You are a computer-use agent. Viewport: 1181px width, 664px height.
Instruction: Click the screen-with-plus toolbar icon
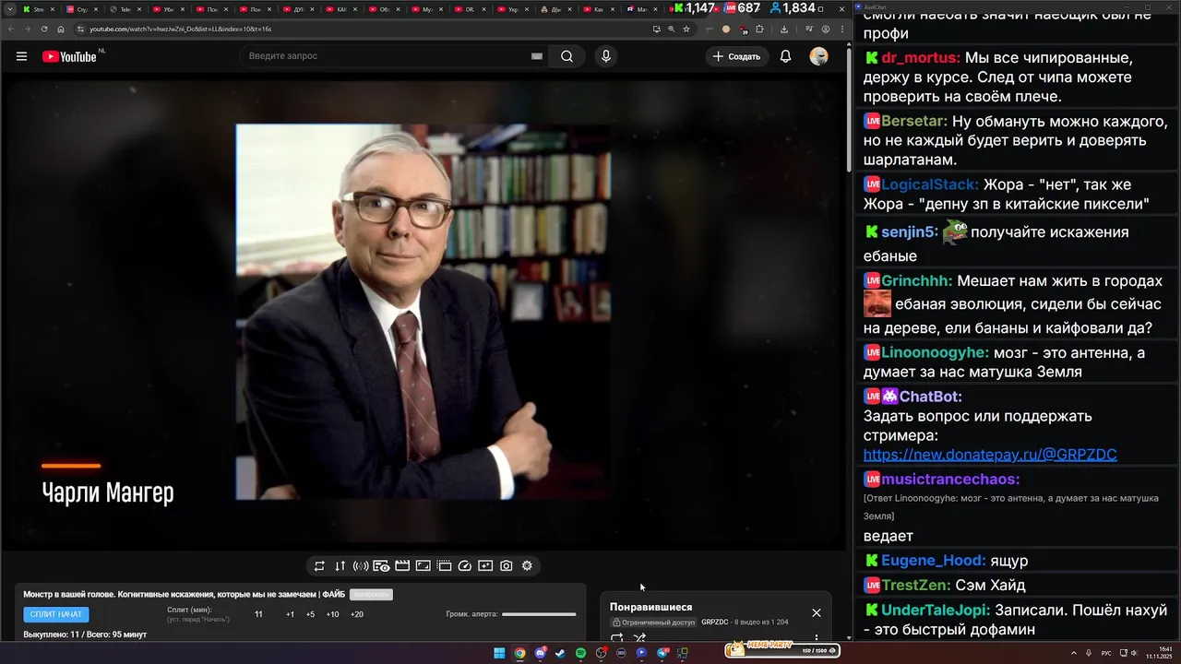pos(485,566)
